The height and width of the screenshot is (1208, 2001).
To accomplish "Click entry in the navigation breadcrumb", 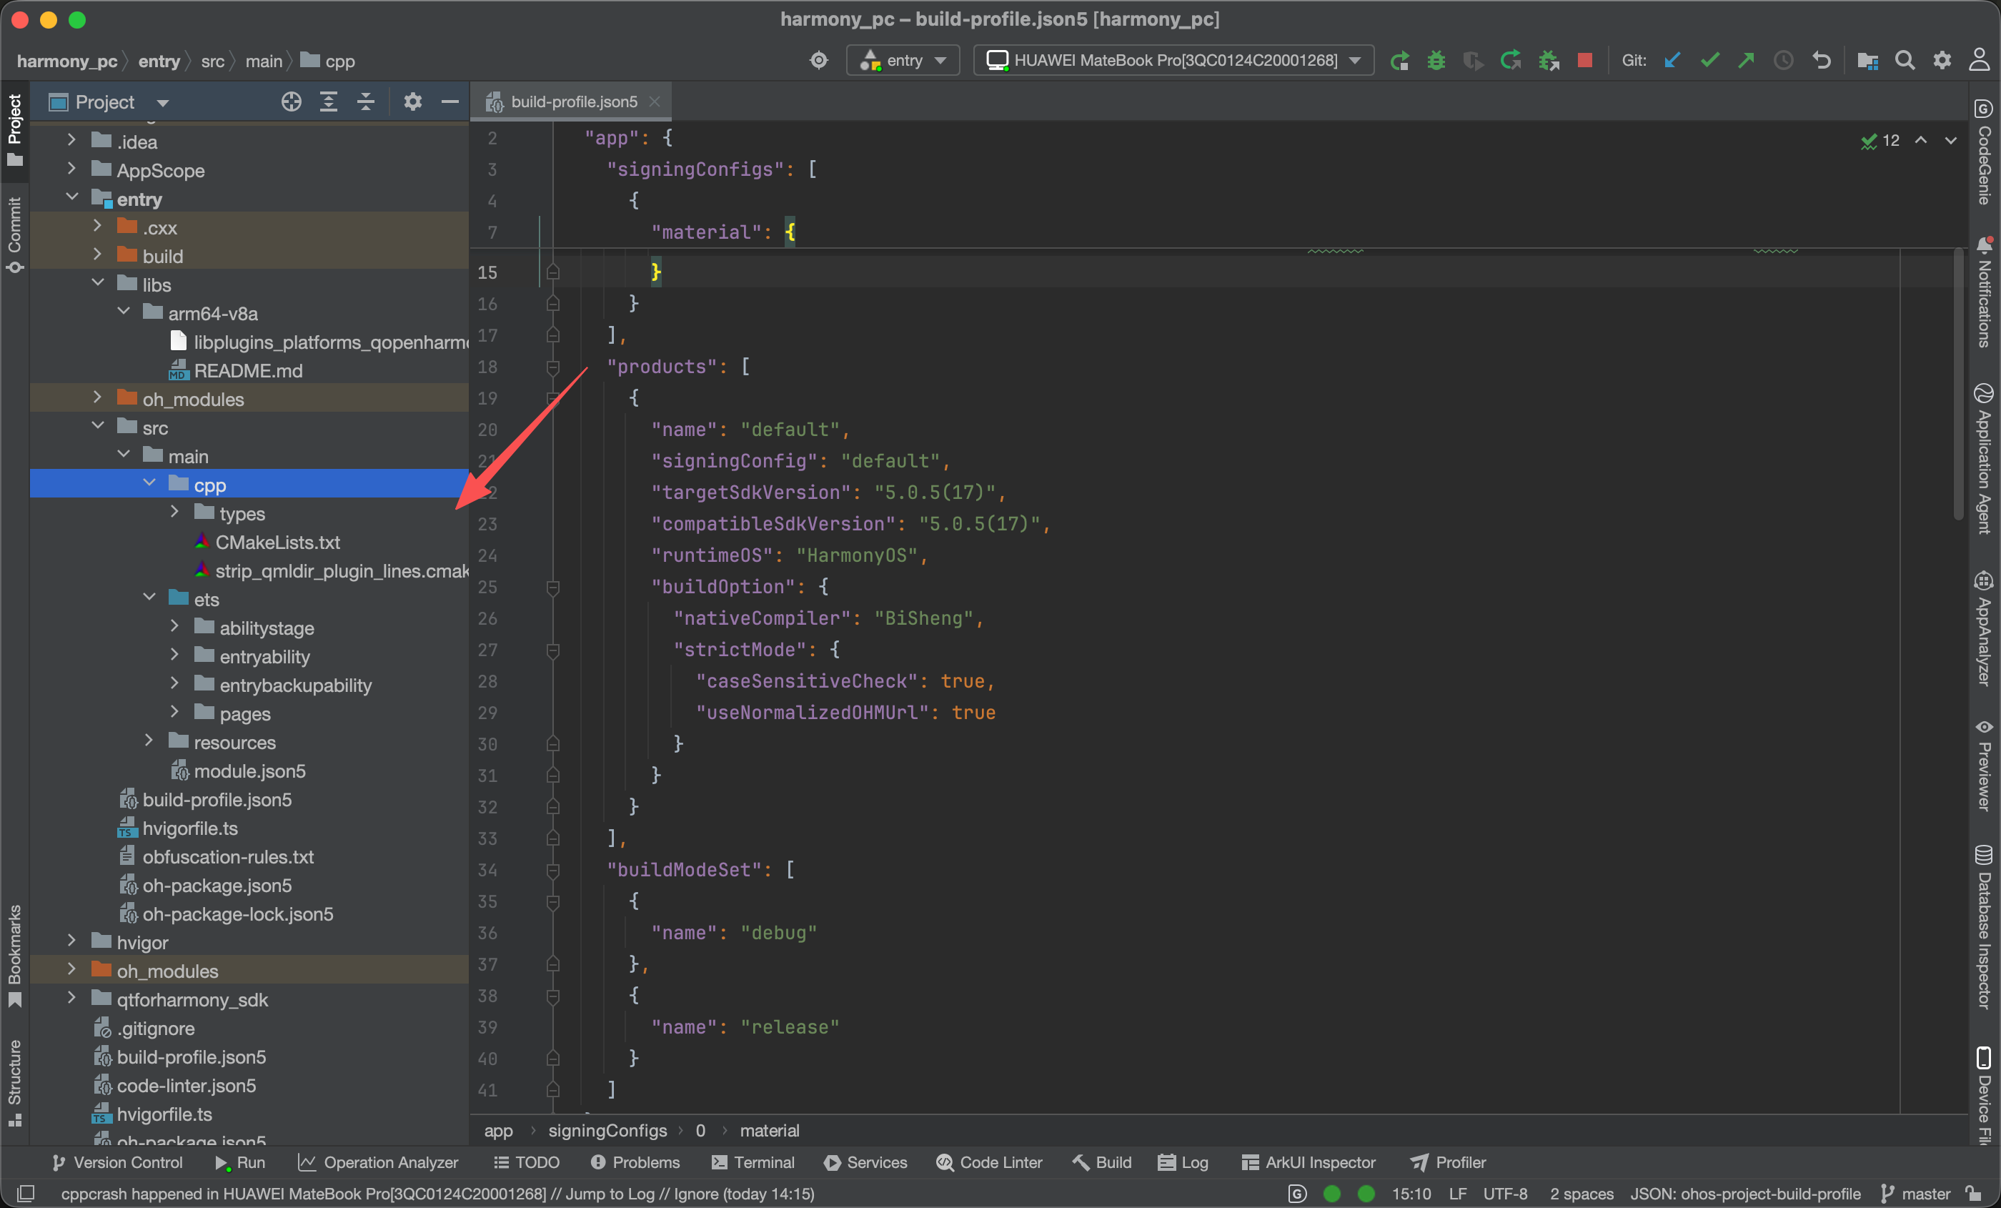I will (x=159, y=61).
